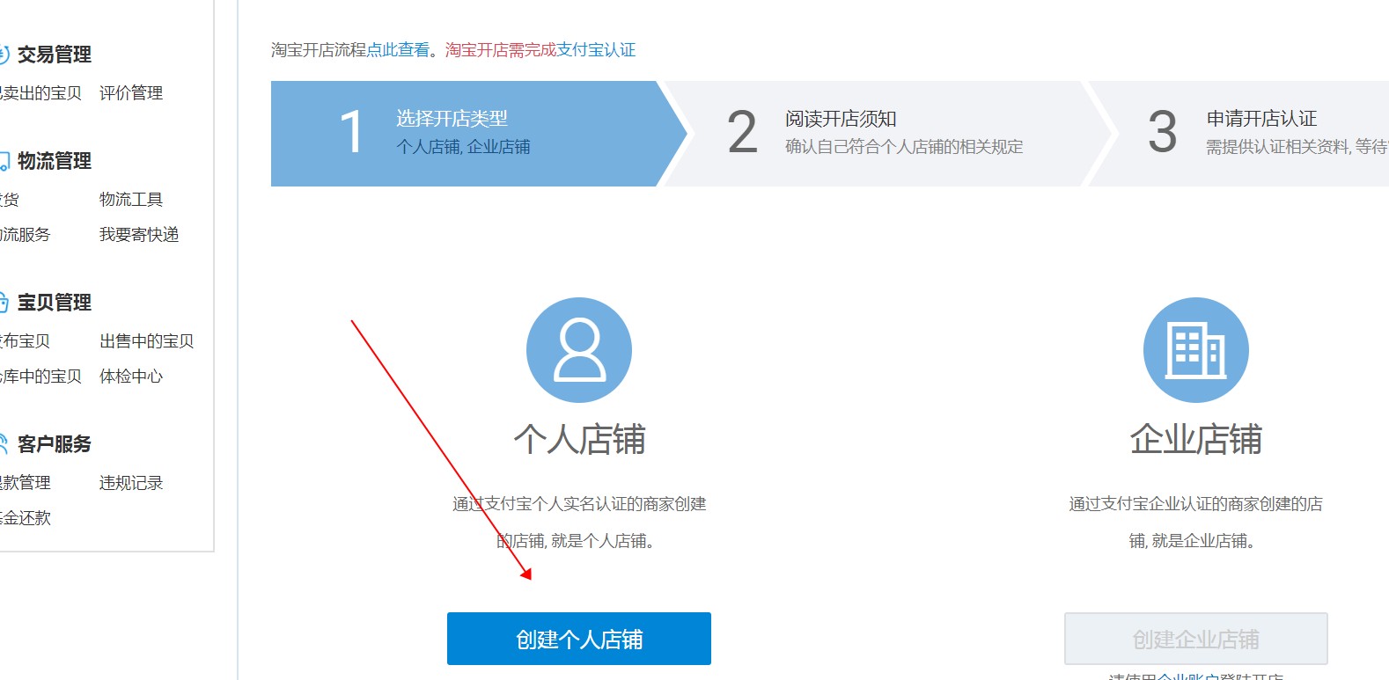Viewport: 1389px width, 680px height.
Task: Click the 物流管理 truck icon
Action: (4, 162)
